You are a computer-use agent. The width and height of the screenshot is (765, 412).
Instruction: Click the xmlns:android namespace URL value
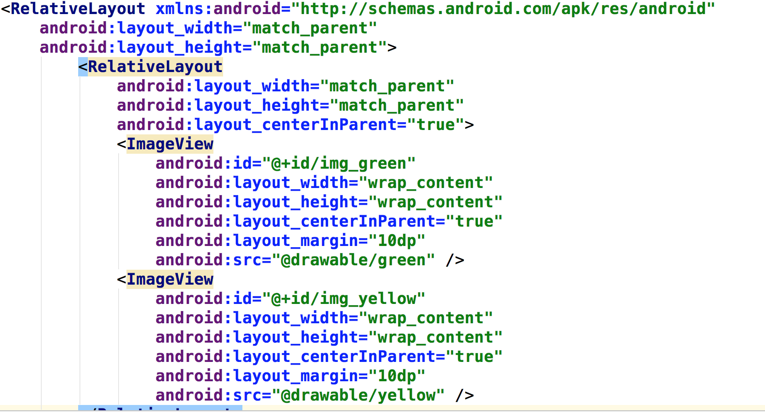pyautogui.click(x=503, y=8)
